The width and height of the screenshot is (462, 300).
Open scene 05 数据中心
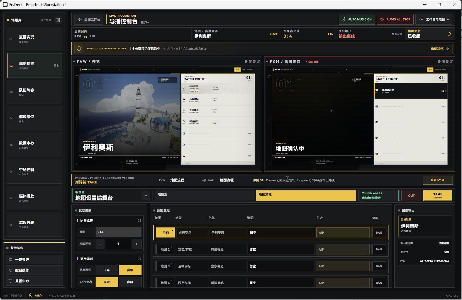tap(34, 145)
